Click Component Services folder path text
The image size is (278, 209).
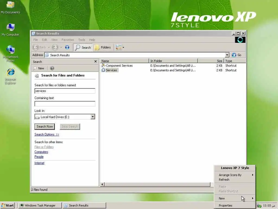pos(173,66)
